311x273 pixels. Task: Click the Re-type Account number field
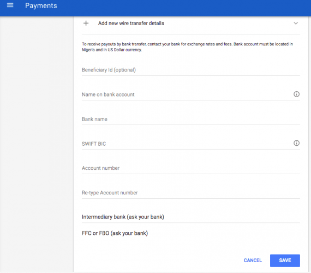point(191,193)
